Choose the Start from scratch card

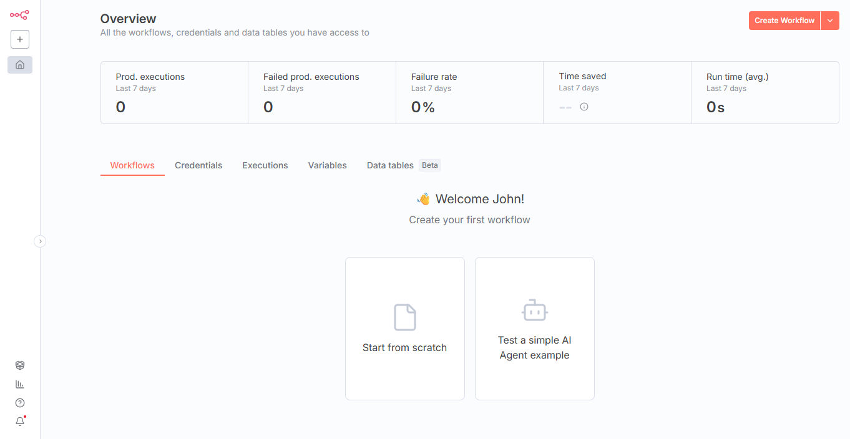tap(404, 328)
